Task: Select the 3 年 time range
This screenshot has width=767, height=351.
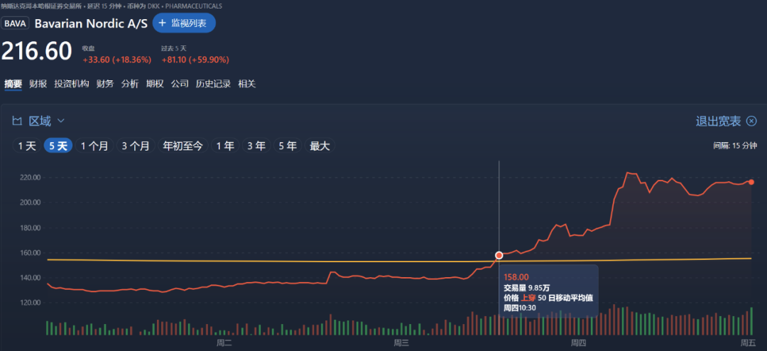Action: pyautogui.click(x=256, y=146)
